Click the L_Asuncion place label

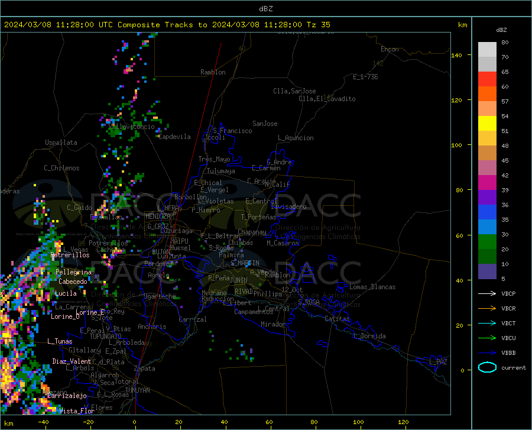click(296, 138)
